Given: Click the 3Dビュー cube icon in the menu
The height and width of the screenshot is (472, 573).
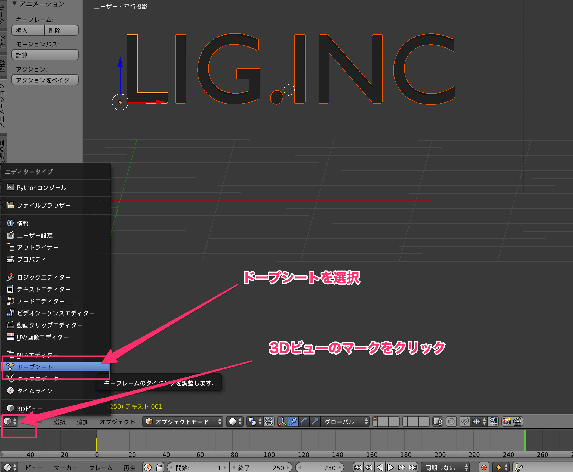Looking at the screenshot, I should pos(10,408).
